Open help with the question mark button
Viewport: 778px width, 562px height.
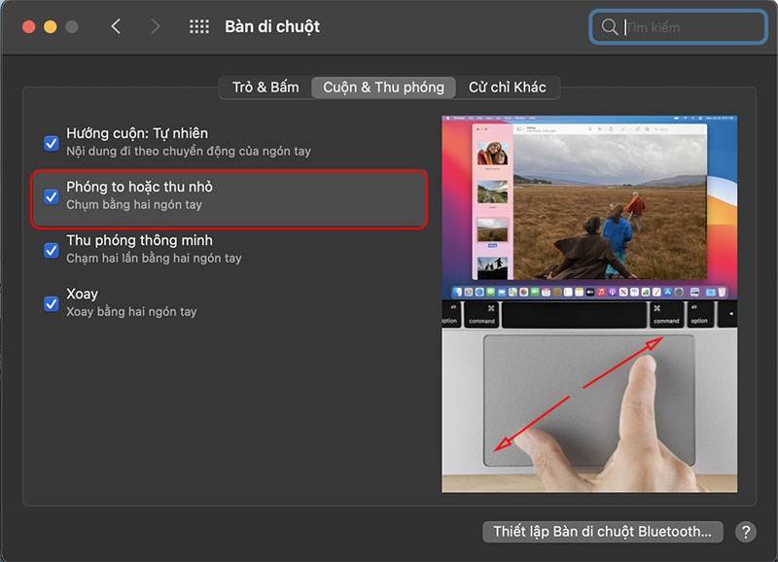click(745, 532)
